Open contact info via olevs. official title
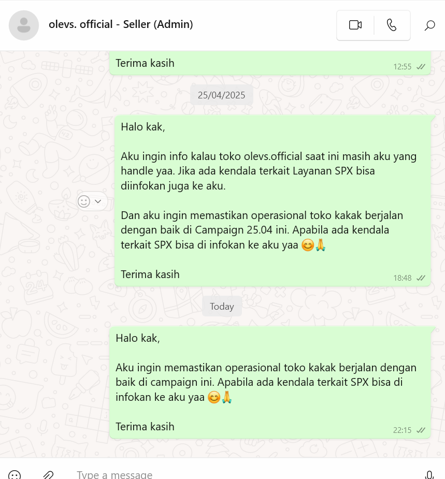The image size is (445, 479). tap(121, 24)
